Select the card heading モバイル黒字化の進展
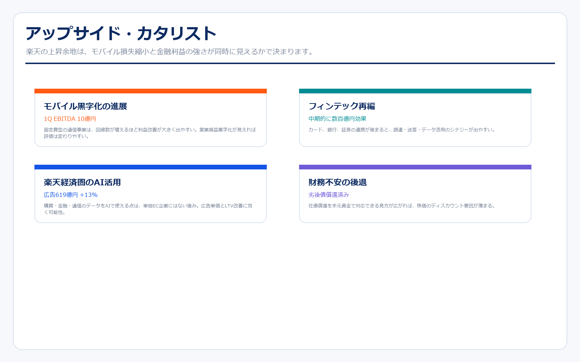580x362 pixels. 86,106
